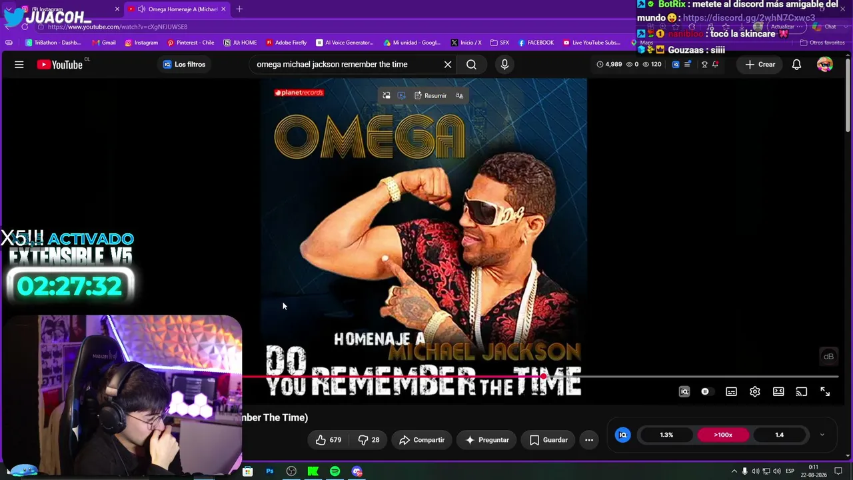The image size is (853, 480).
Task: Run the search with the magnifier button
Action: pos(471,65)
